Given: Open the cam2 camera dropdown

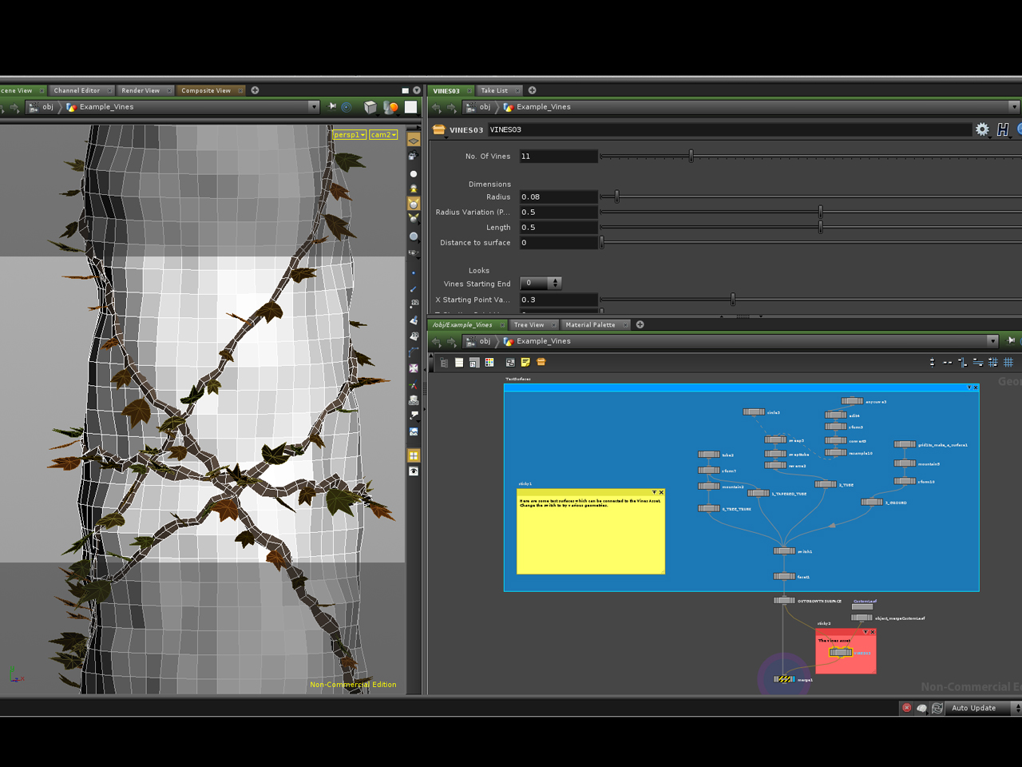Looking at the screenshot, I should point(383,135).
